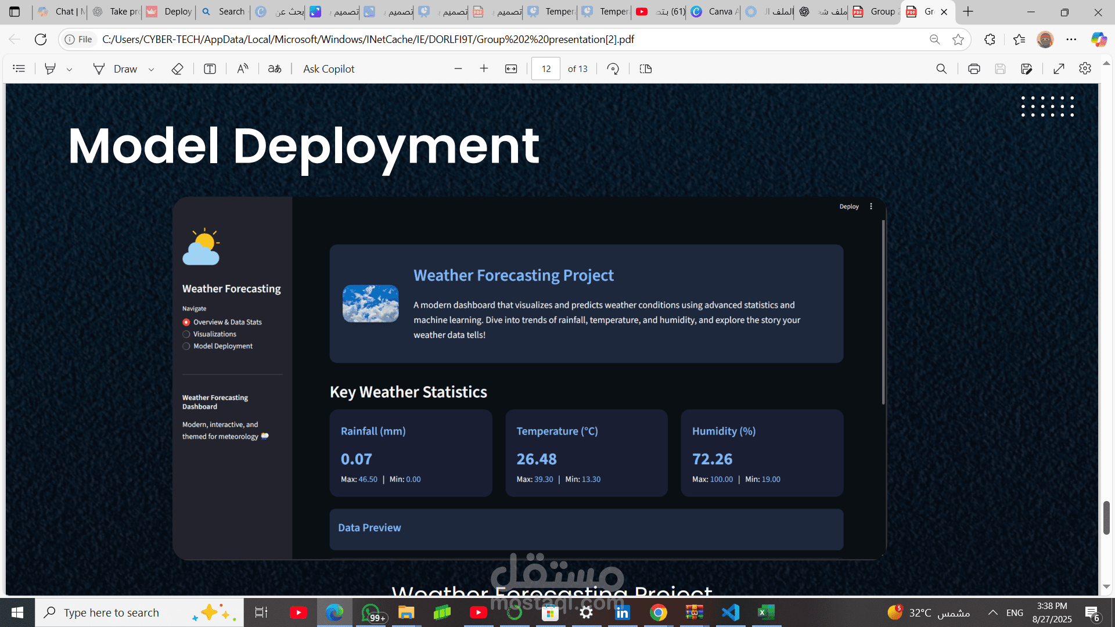Click the page number input box

pos(546,69)
